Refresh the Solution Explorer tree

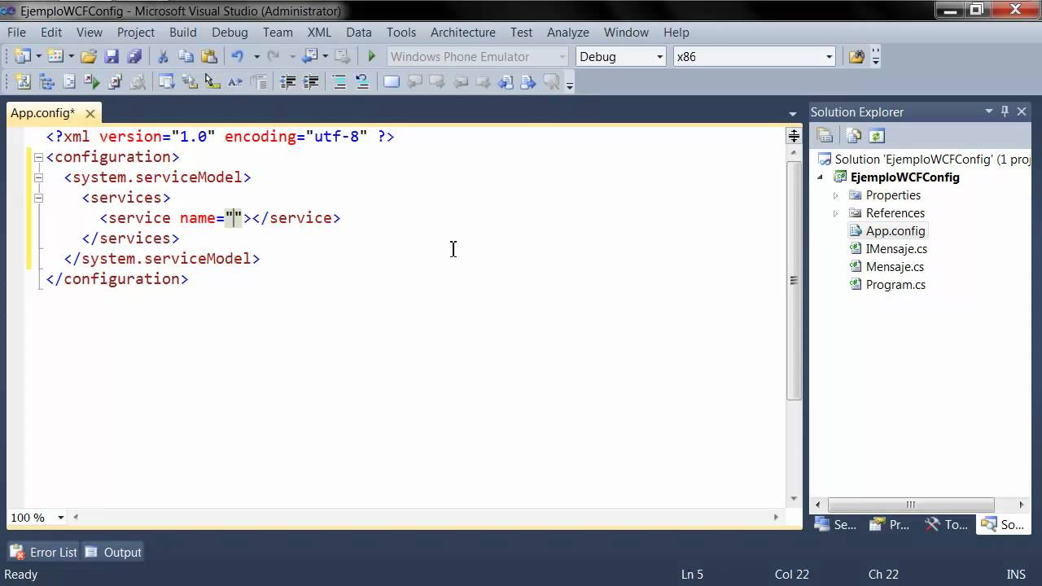coord(877,136)
